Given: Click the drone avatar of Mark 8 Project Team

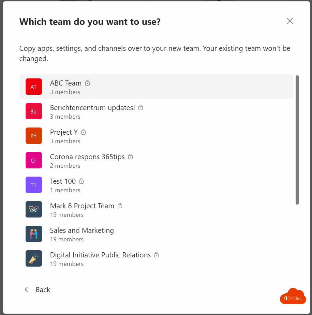Looking at the screenshot, I should click(x=34, y=209).
